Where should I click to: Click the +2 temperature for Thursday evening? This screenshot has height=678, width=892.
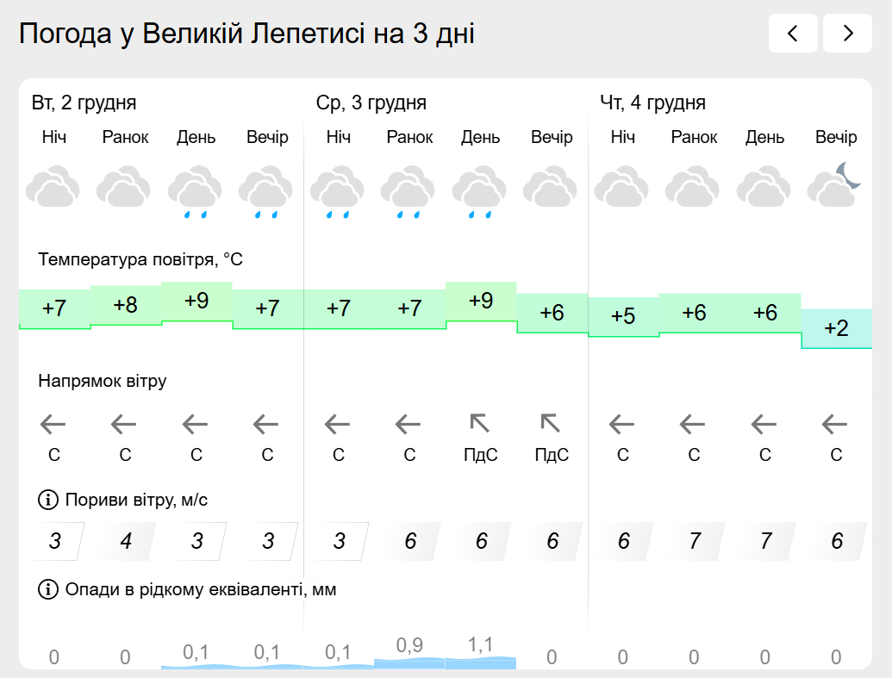click(x=836, y=328)
